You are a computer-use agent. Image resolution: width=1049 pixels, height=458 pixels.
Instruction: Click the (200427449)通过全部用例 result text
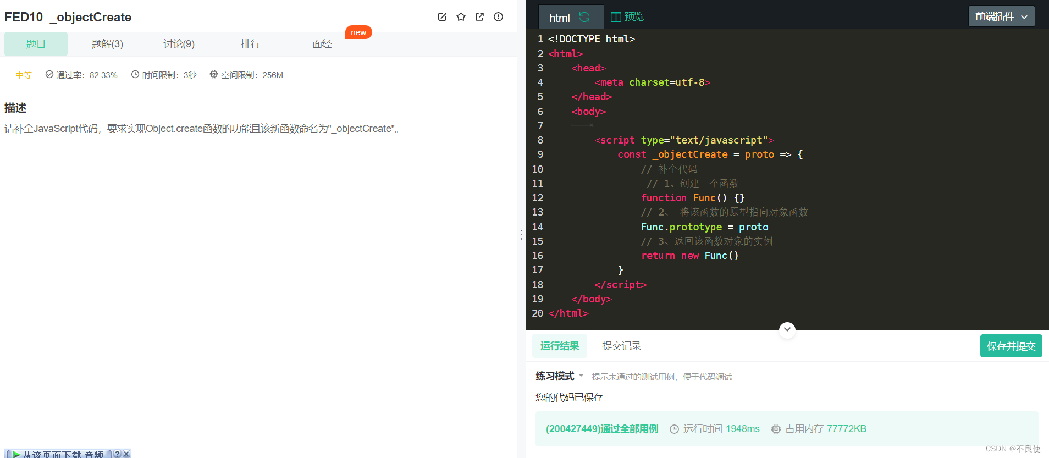[x=602, y=429]
